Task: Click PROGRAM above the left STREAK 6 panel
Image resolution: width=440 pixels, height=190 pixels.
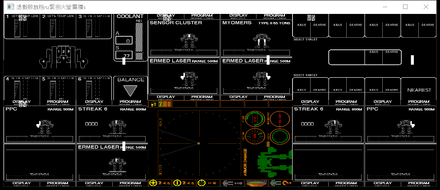Action: pyautogui.click(x=130, y=102)
